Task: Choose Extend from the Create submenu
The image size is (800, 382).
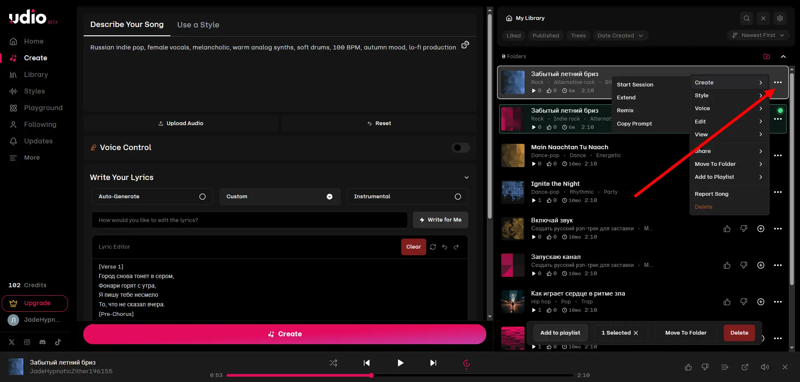Action: [x=626, y=98]
